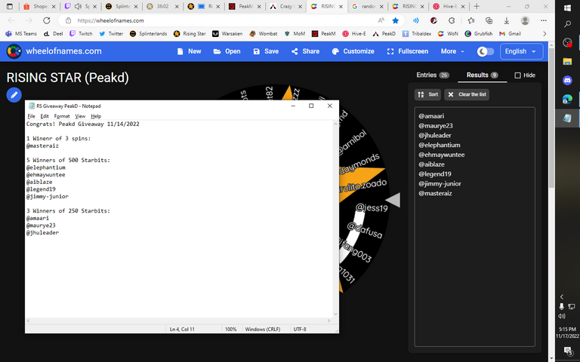Open Notepad File menu

(x=32, y=116)
